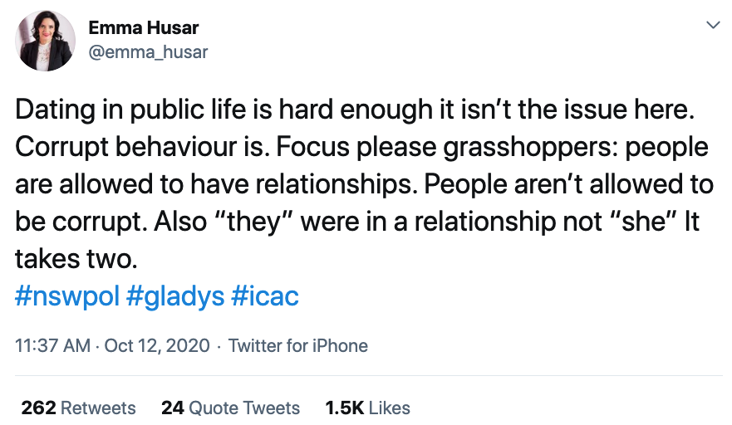The image size is (732, 425).
Task: Click the Emma Husar display name
Action: pyautogui.click(x=144, y=29)
